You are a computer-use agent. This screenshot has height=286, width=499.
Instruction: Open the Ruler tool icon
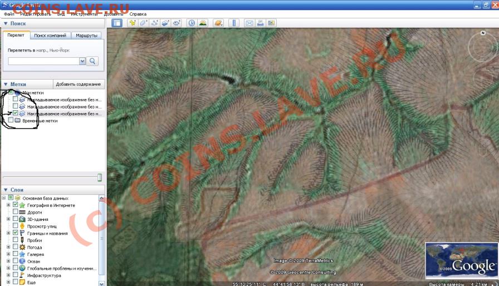coord(234,23)
